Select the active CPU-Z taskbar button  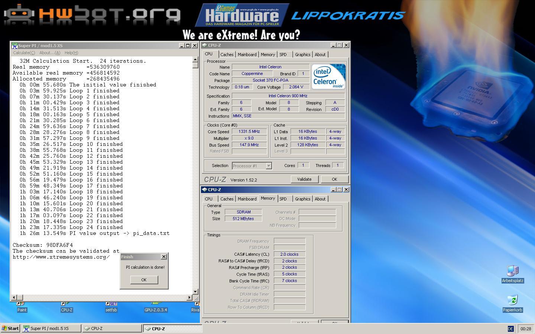(173, 328)
